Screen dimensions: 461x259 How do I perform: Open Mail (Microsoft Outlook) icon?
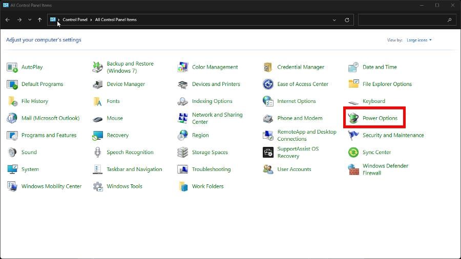coord(12,118)
